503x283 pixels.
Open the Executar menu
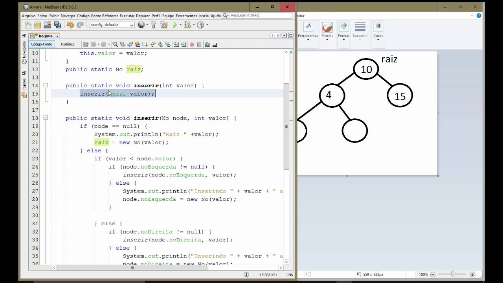coord(127,16)
